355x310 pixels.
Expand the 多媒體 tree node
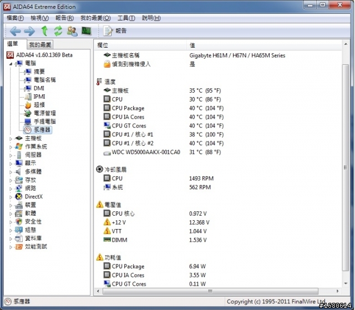(11, 172)
